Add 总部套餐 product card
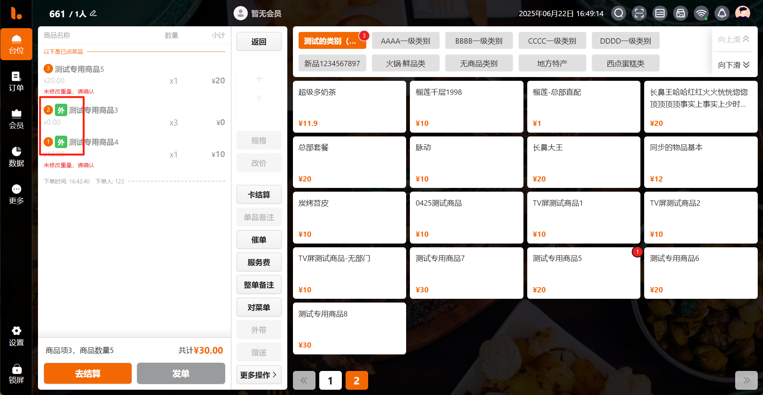The image size is (763, 395). pos(349,162)
